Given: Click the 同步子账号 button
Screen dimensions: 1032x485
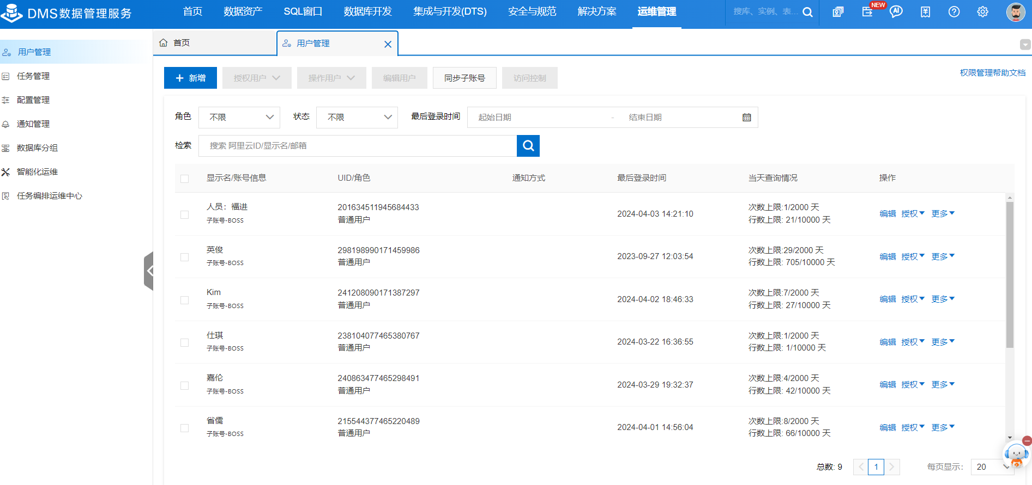Looking at the screenshot, I should coord(464,78).
